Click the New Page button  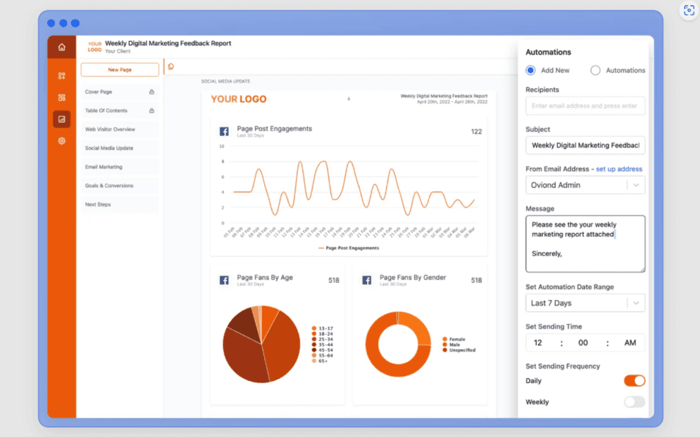(x=120, y=70)
